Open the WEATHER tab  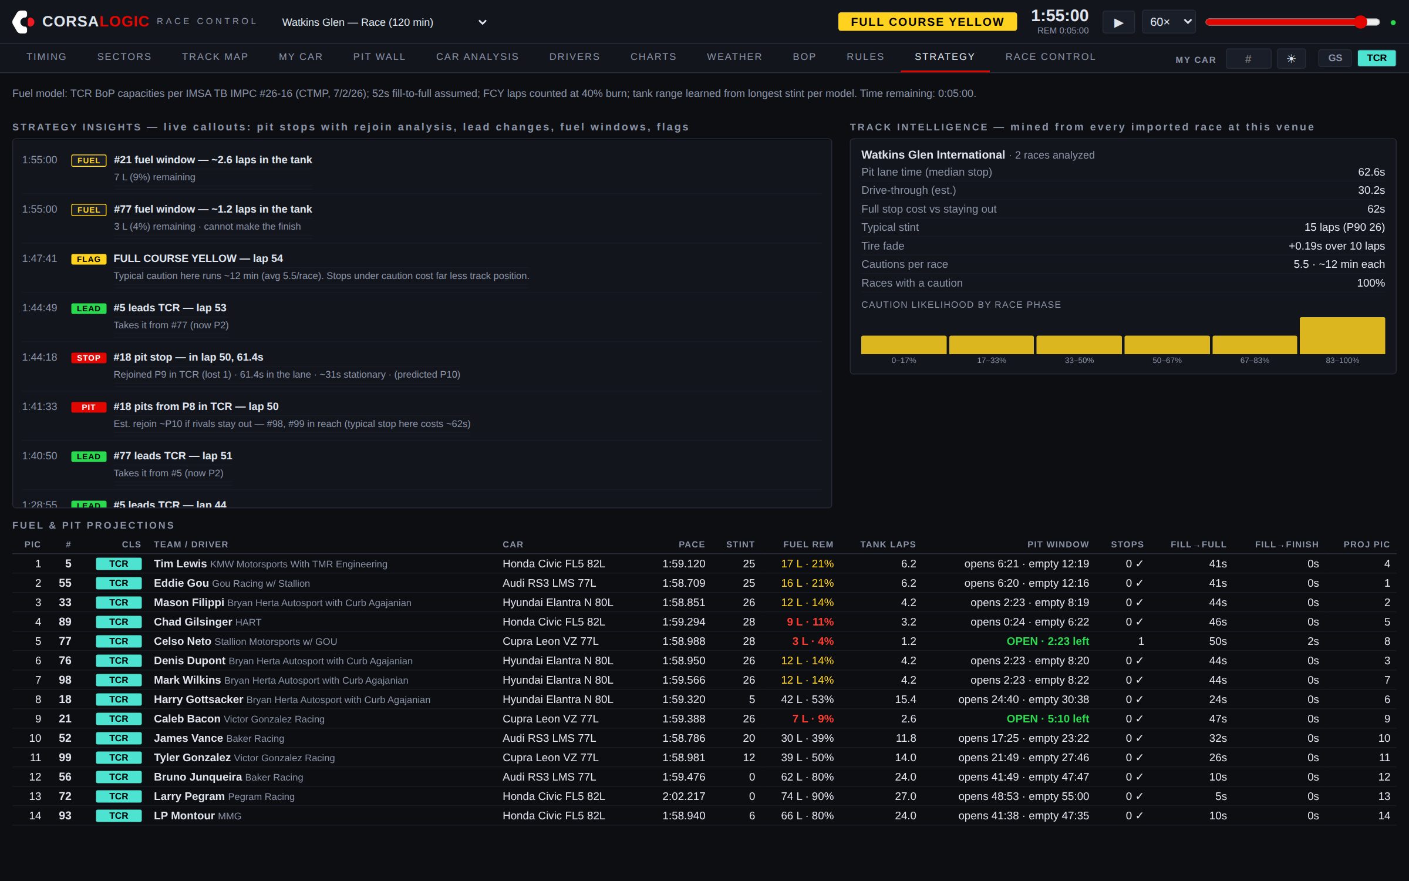tap(734, 56)
